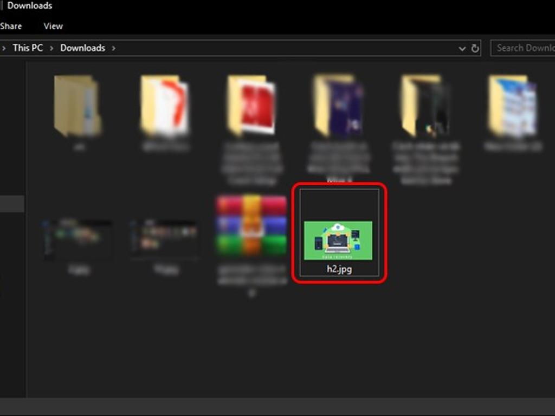555x416 pixels.
Task: Expand the chevron after Downloads breadcrumb
Action: tap(114, 48)
